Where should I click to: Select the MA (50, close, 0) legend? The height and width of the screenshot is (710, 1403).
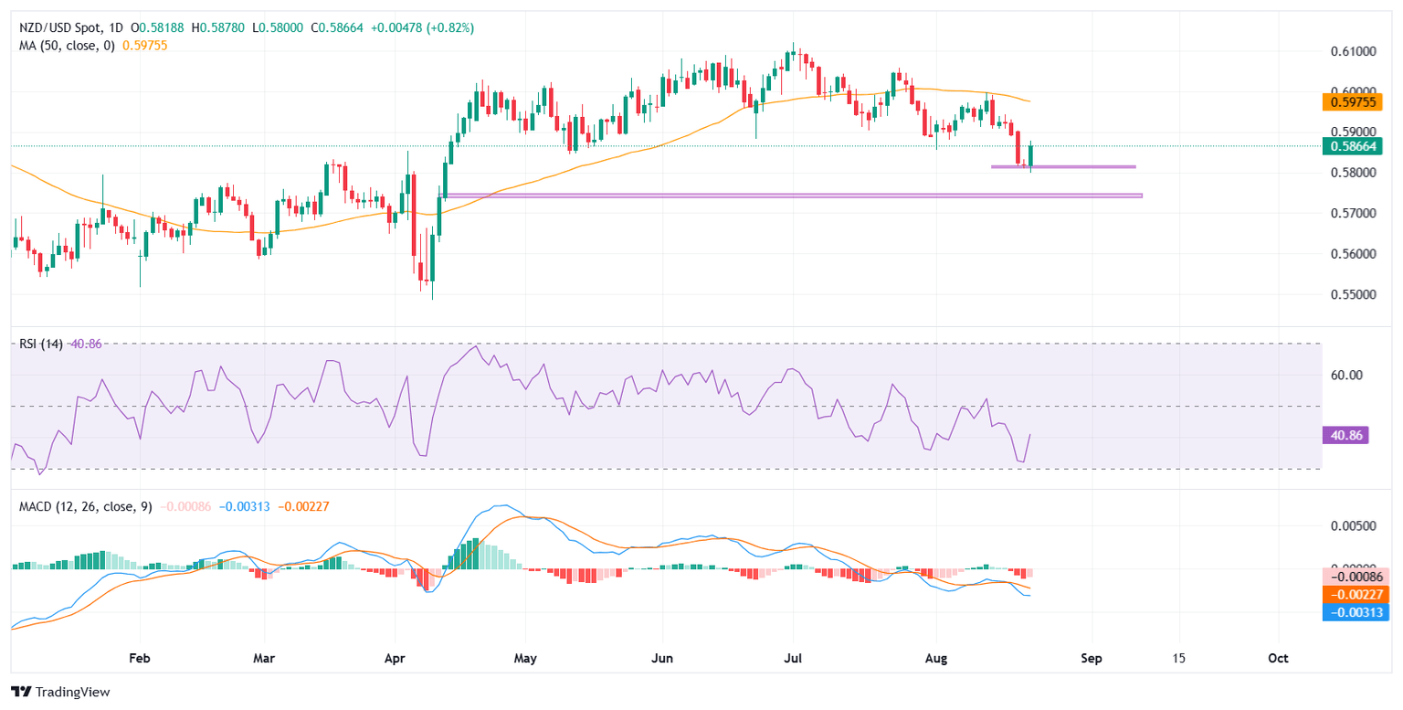62,46
